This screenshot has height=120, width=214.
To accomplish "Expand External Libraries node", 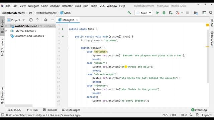I will point(6,31).
